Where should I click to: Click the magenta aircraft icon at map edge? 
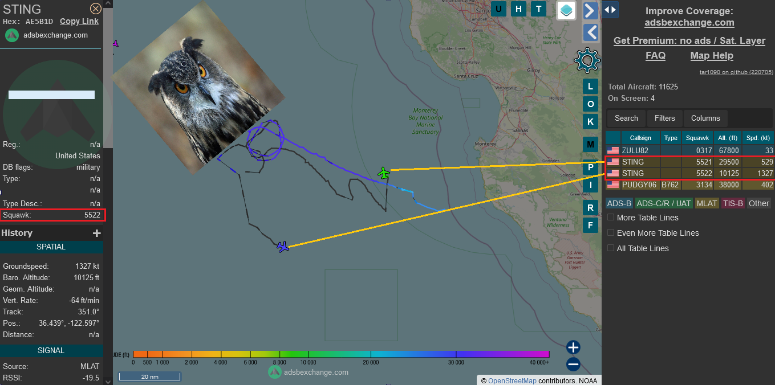(x=116, y=43)
